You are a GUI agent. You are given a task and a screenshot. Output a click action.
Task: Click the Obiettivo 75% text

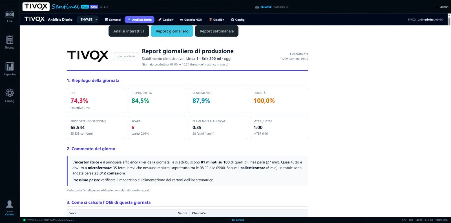tap(80, 108)
